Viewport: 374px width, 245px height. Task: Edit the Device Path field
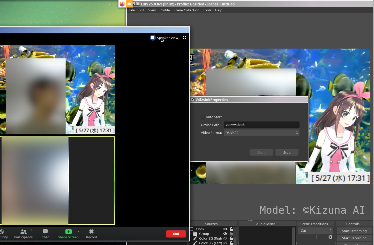pyautogui.click(x=261, y=125)
